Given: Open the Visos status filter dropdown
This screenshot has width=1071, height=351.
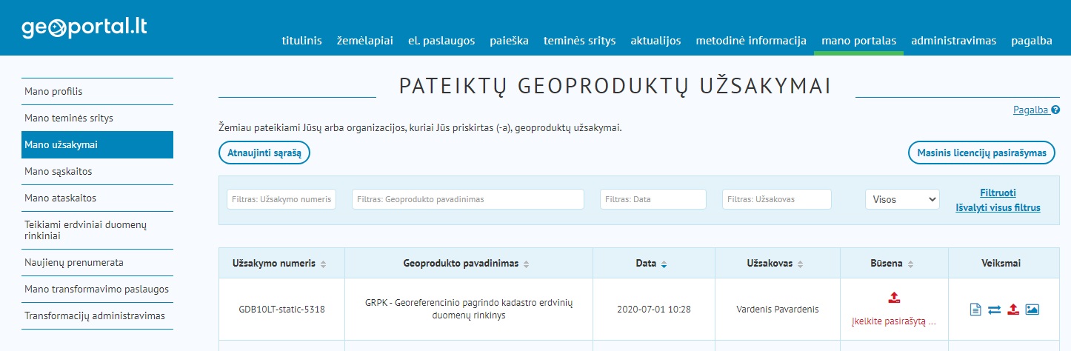Looking at the screenshot, I should coord(901,199).
